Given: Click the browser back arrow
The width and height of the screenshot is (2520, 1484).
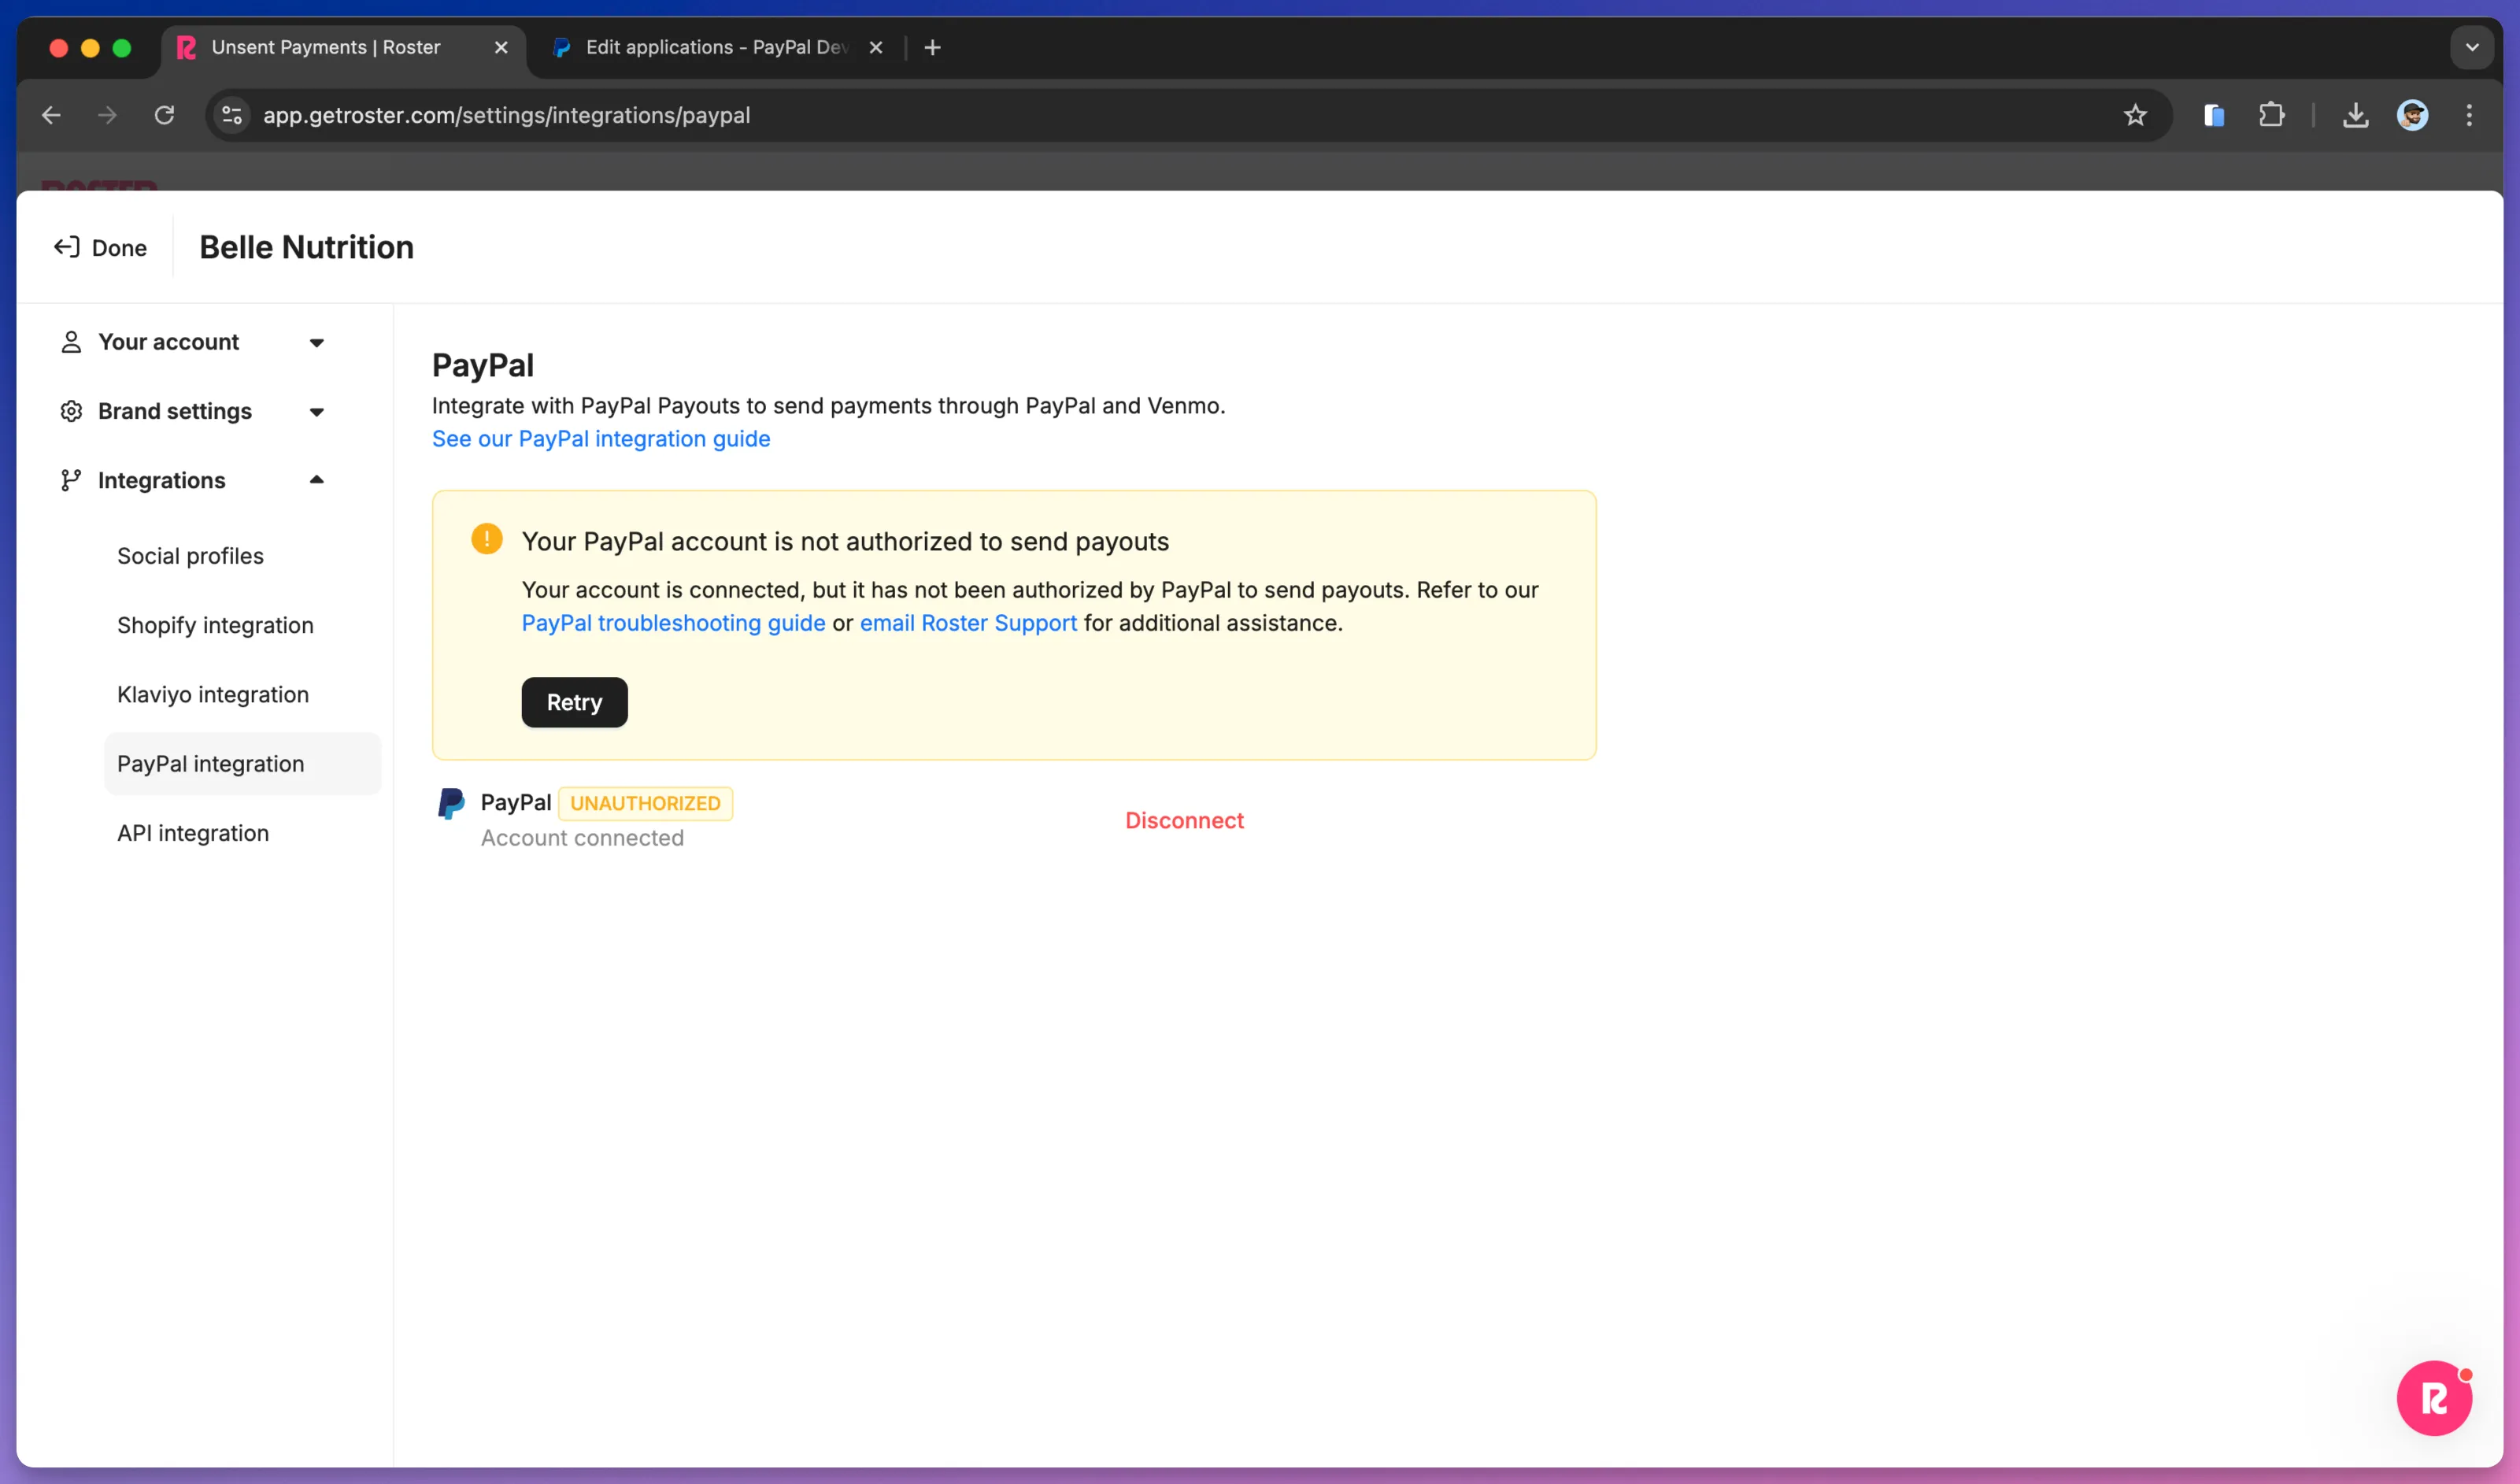Looking at the screenshot, I should [x=51, y=115].
